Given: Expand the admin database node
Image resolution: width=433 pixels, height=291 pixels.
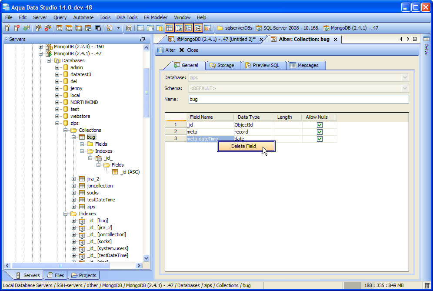Looking at the screenshot, I should (x=57, y=67).
